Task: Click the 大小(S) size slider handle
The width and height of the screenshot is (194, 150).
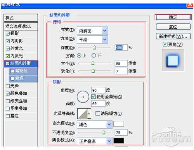Action: click(93, 63)
